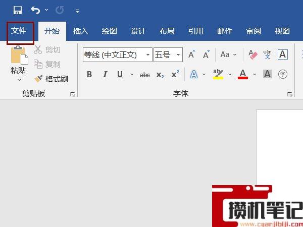This screenshot has width=303, height=227.
Task: Clear all formatting with eraser icon
Action: 253,54
